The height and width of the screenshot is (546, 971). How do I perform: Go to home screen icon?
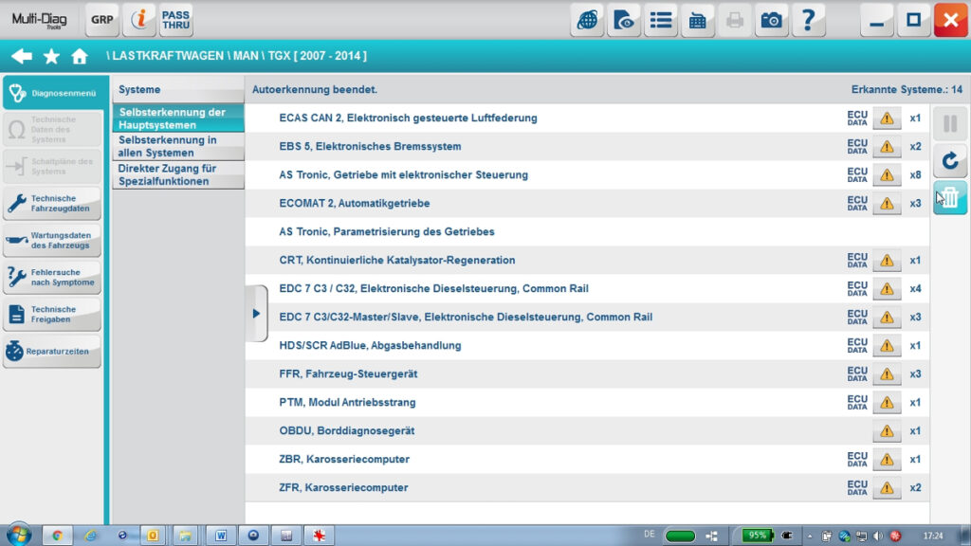[80, 56]
